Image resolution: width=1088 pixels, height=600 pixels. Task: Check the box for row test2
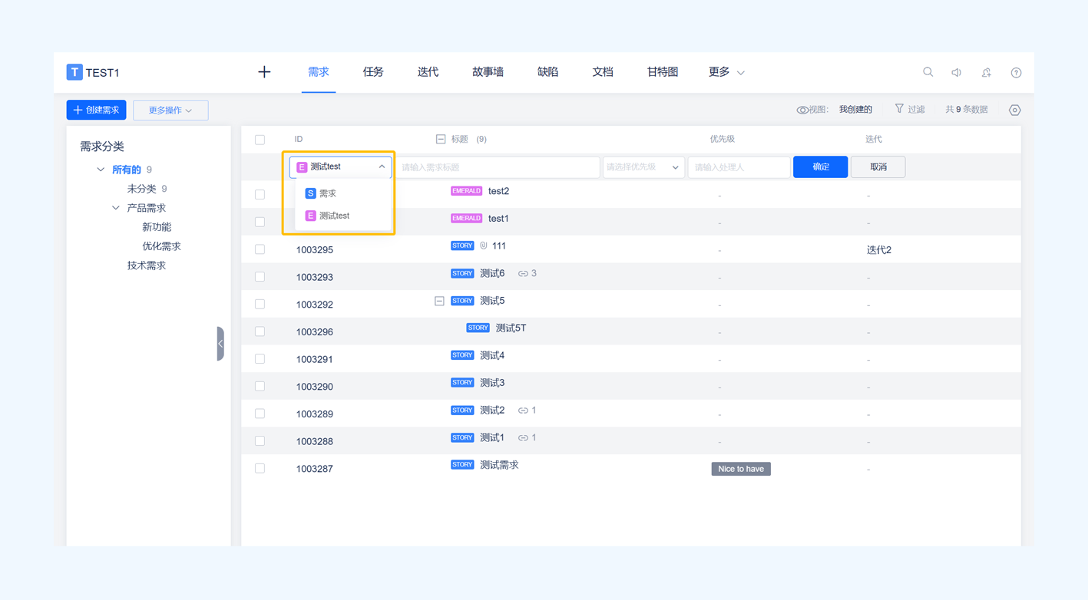(x=260, y=195)
